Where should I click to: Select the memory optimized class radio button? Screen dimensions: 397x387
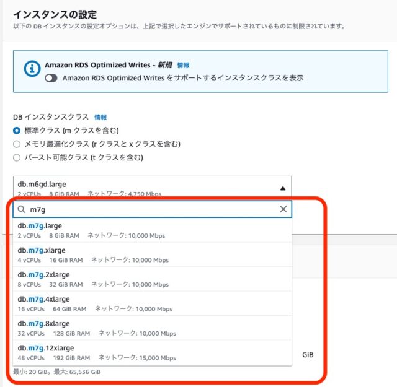coord(17,144)
